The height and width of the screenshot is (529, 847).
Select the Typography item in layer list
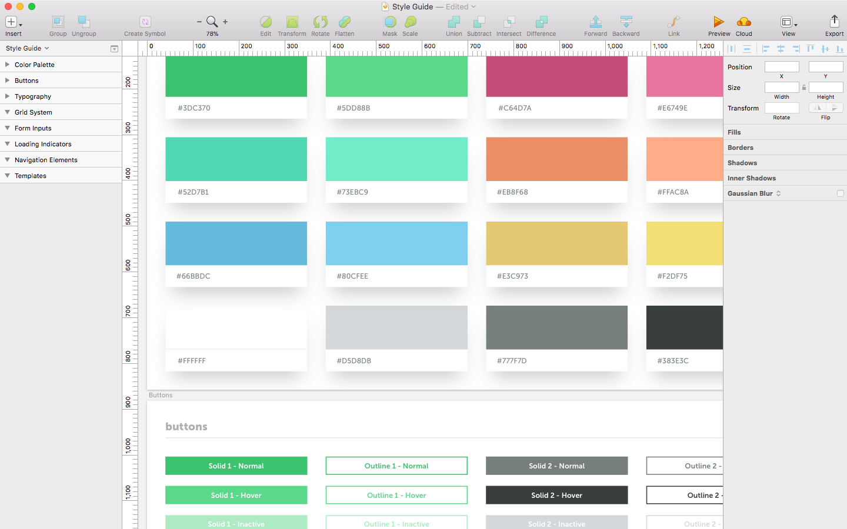[33, 96]
